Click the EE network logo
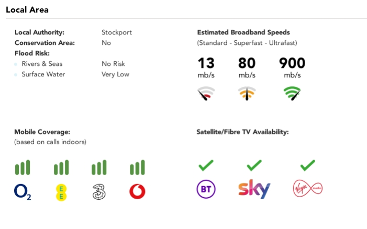The image size is (367, 229). pos(61,192)
